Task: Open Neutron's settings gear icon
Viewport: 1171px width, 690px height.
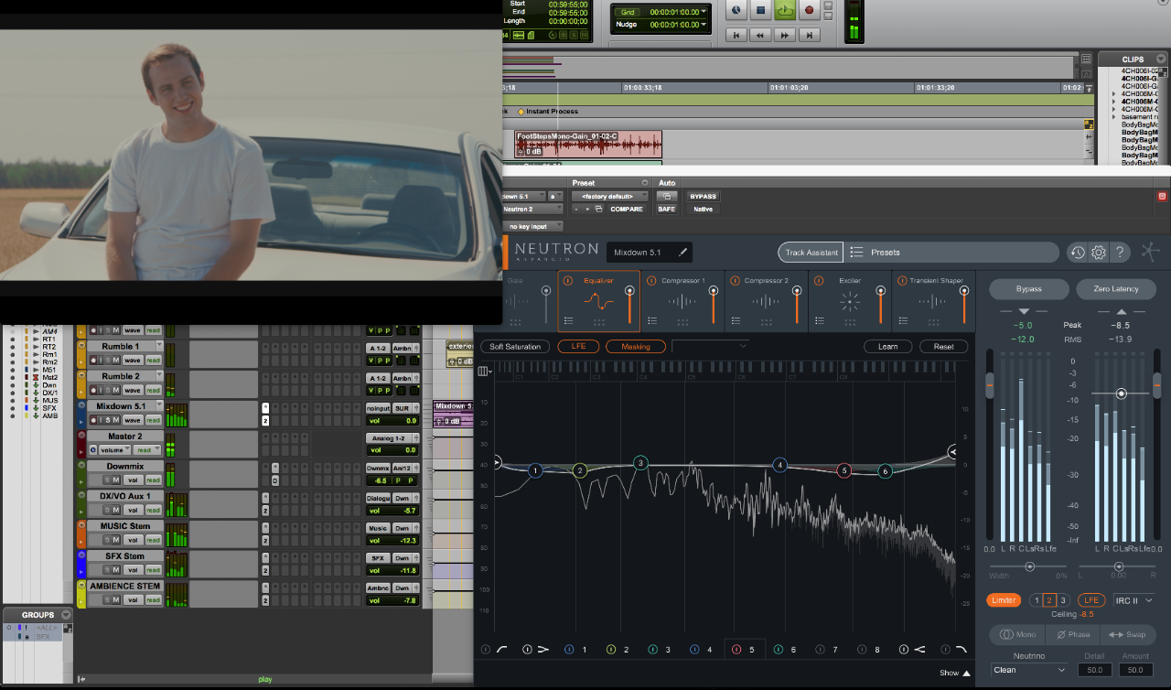Action: (x=1098, y=252)
